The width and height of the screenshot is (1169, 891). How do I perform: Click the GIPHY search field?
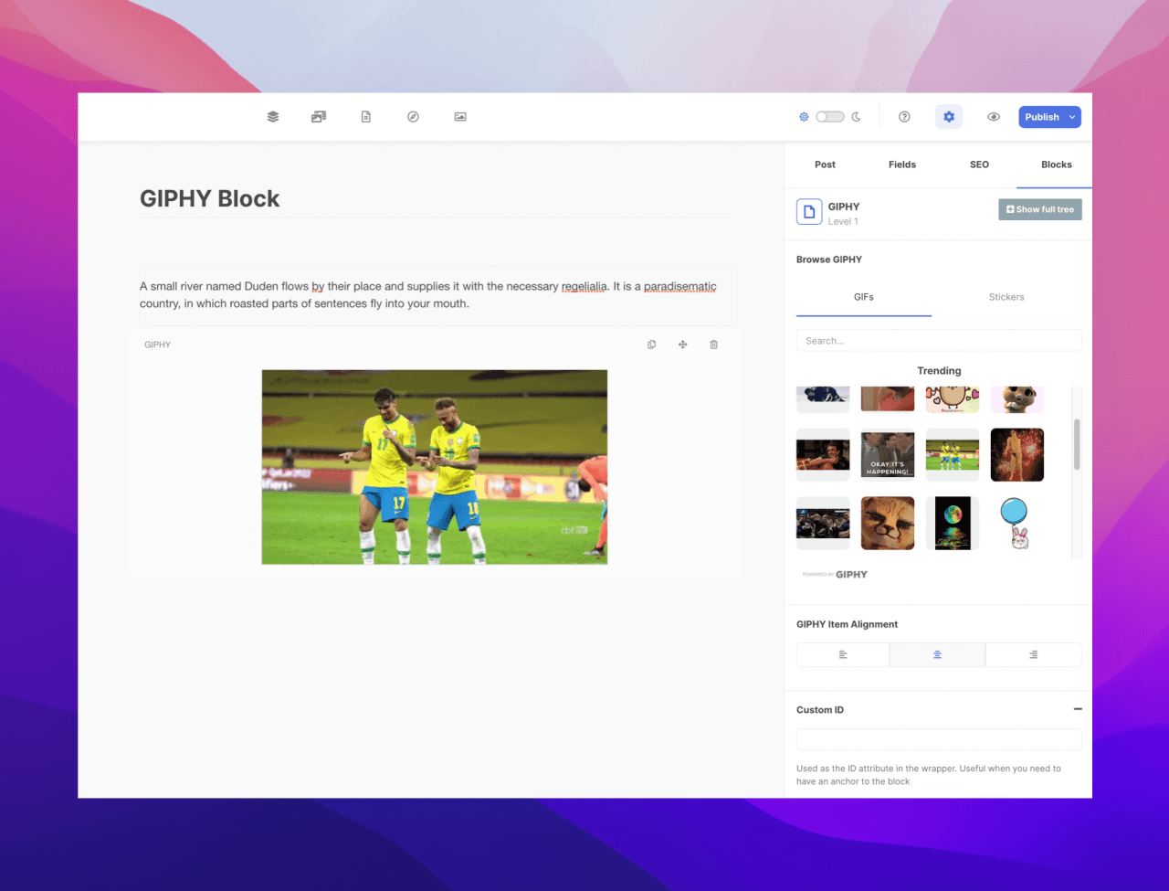(939, 341)
